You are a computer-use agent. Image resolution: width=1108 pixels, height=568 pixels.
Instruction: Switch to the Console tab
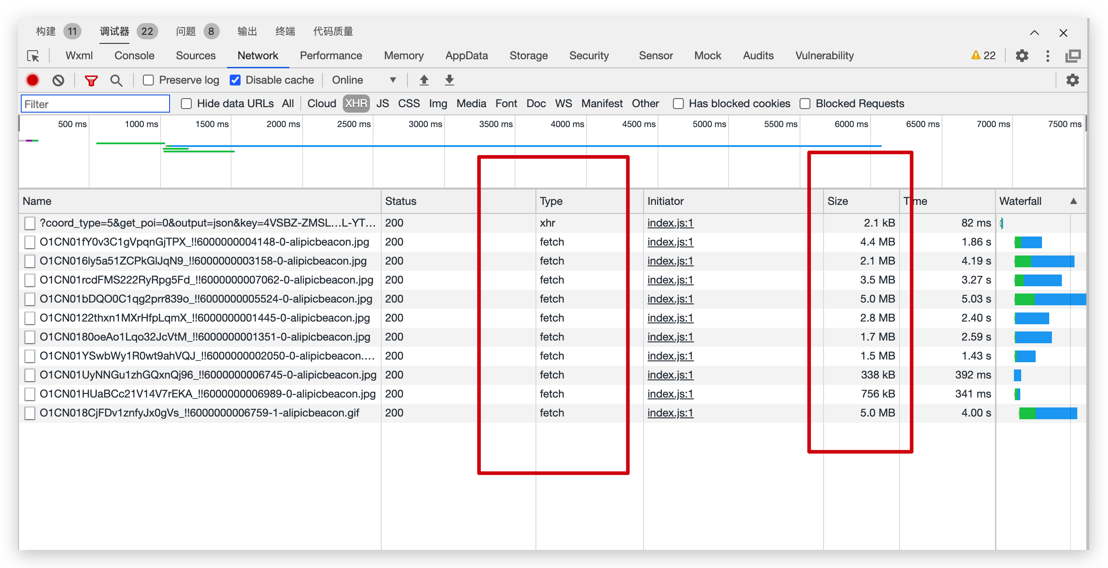click(x=134, y=56)
